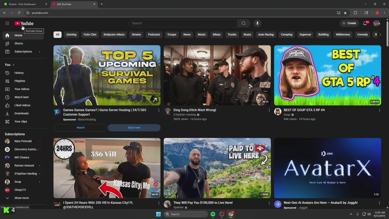Open D'Aydrian Harding channel link under video
This screenshot has height=219, width=389.
pyautogui.click(x=184, y=115)
